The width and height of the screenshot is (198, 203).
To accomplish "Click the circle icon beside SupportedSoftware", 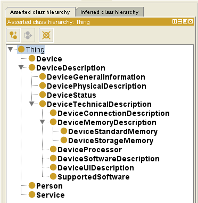I will click(x=53, y=176).
